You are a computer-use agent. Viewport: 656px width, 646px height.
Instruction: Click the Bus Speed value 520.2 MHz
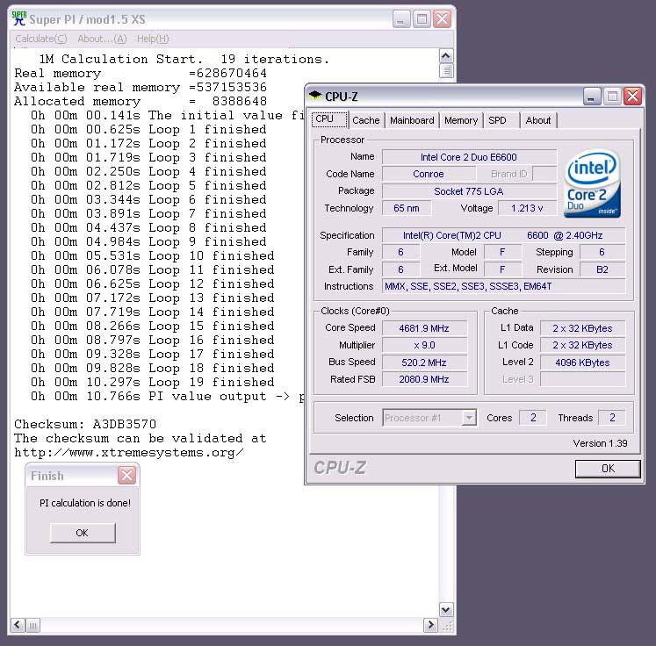[x=424, y=362]
